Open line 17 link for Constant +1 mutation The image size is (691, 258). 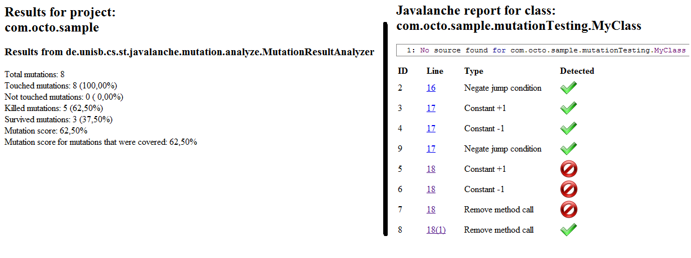click(431, 108)
